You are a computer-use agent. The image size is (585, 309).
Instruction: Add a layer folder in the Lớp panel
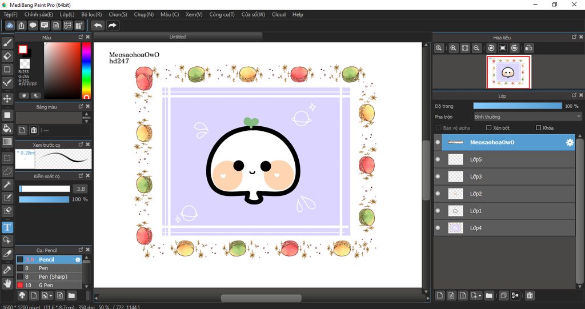(x=489, y=295)
